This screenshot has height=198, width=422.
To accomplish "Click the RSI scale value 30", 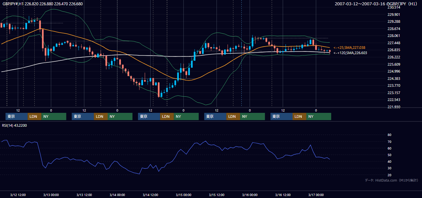I will 389,168.
